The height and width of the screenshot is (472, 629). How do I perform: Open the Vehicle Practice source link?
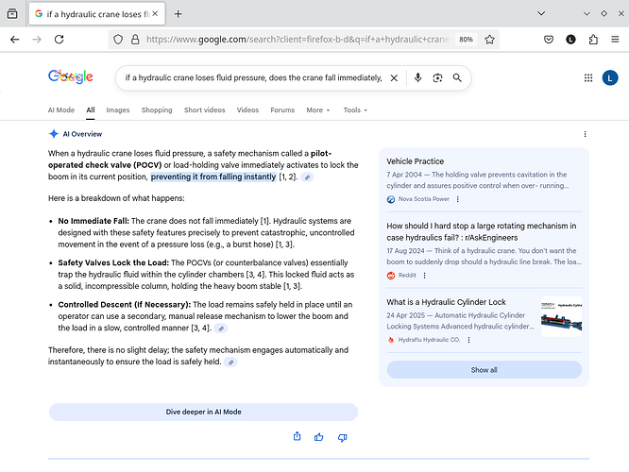click(x=415, y=161)
